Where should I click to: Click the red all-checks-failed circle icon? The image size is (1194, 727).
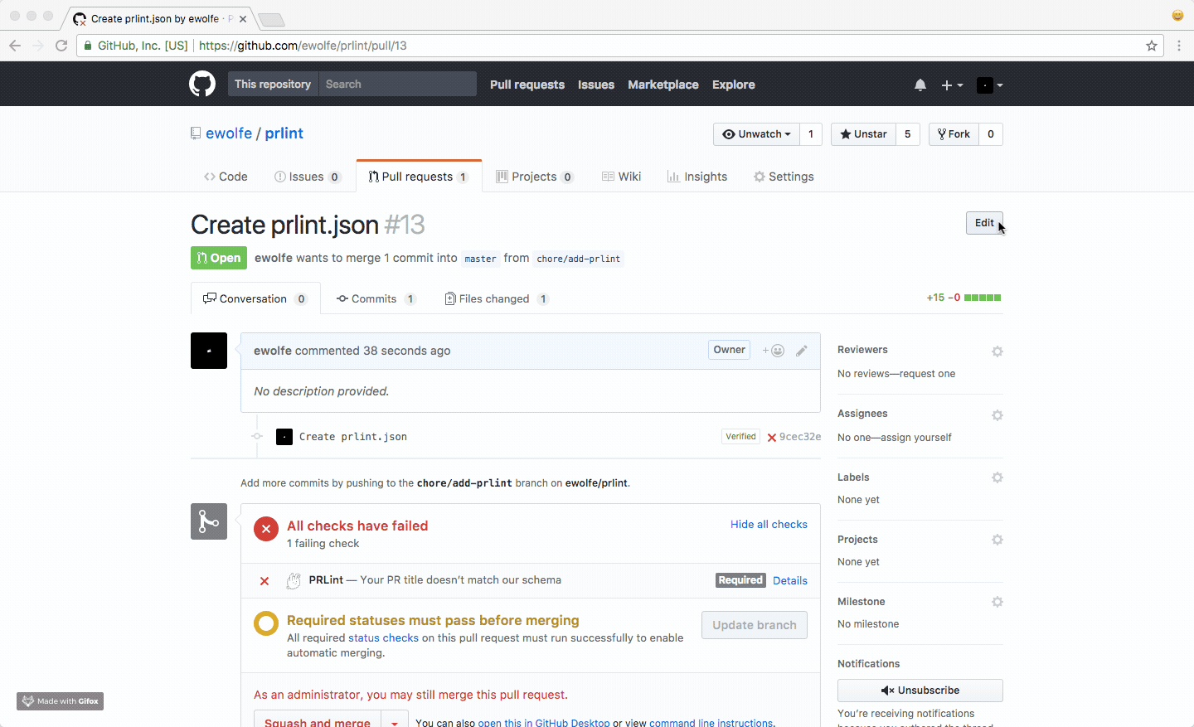266,529
